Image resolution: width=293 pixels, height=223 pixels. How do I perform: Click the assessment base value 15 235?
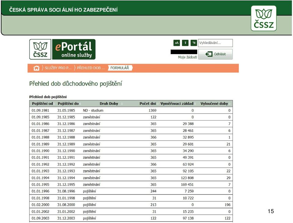tap(188, 212)
